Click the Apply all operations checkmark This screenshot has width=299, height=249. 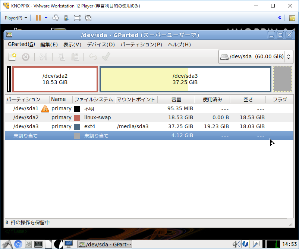106,56
